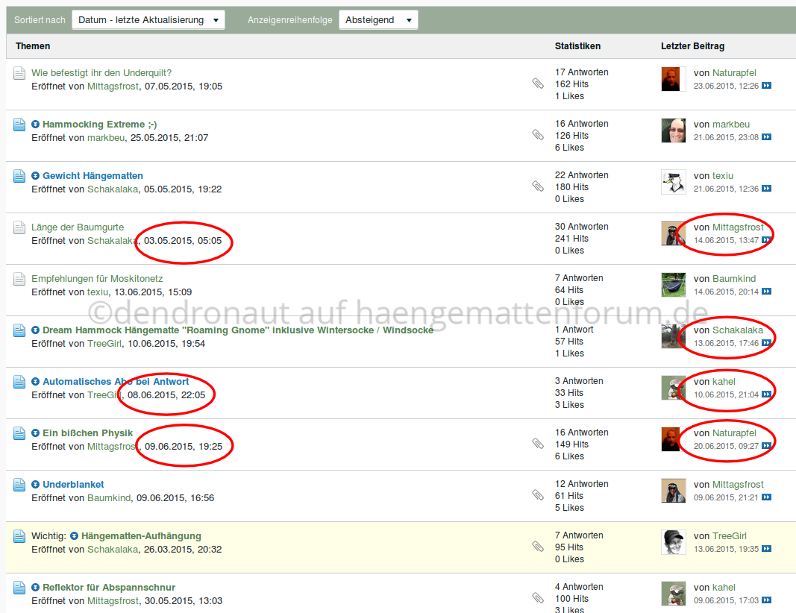This screenshot has height=613, width=796.
Task: Jump to last post by texiu
Action: coord(766,189)
